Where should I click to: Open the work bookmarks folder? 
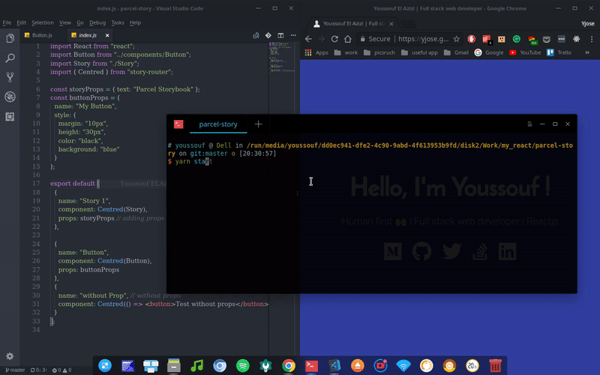tap(346, 52)
